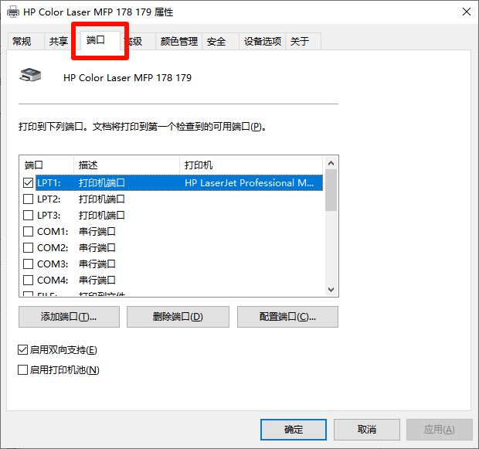
Task: Check the LPT2 port checkbox
Action: (x=28, y=199)
